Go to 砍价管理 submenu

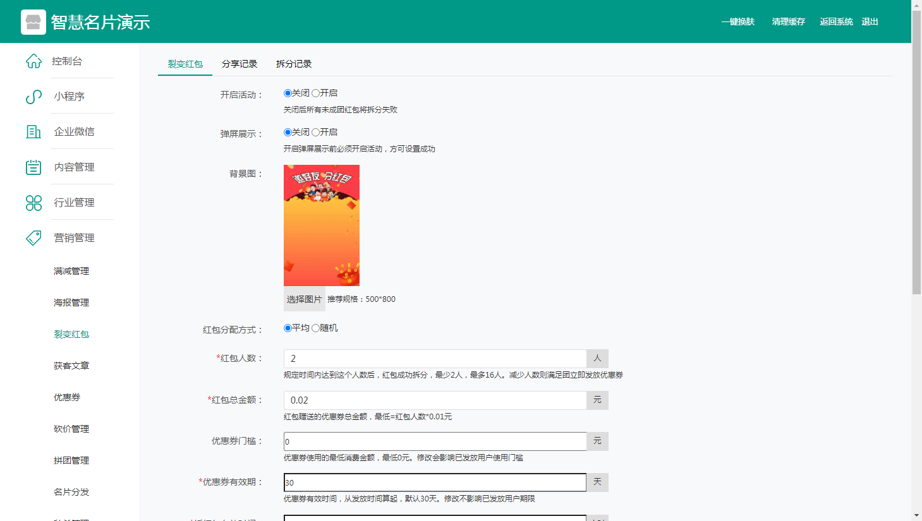(71, 429)
